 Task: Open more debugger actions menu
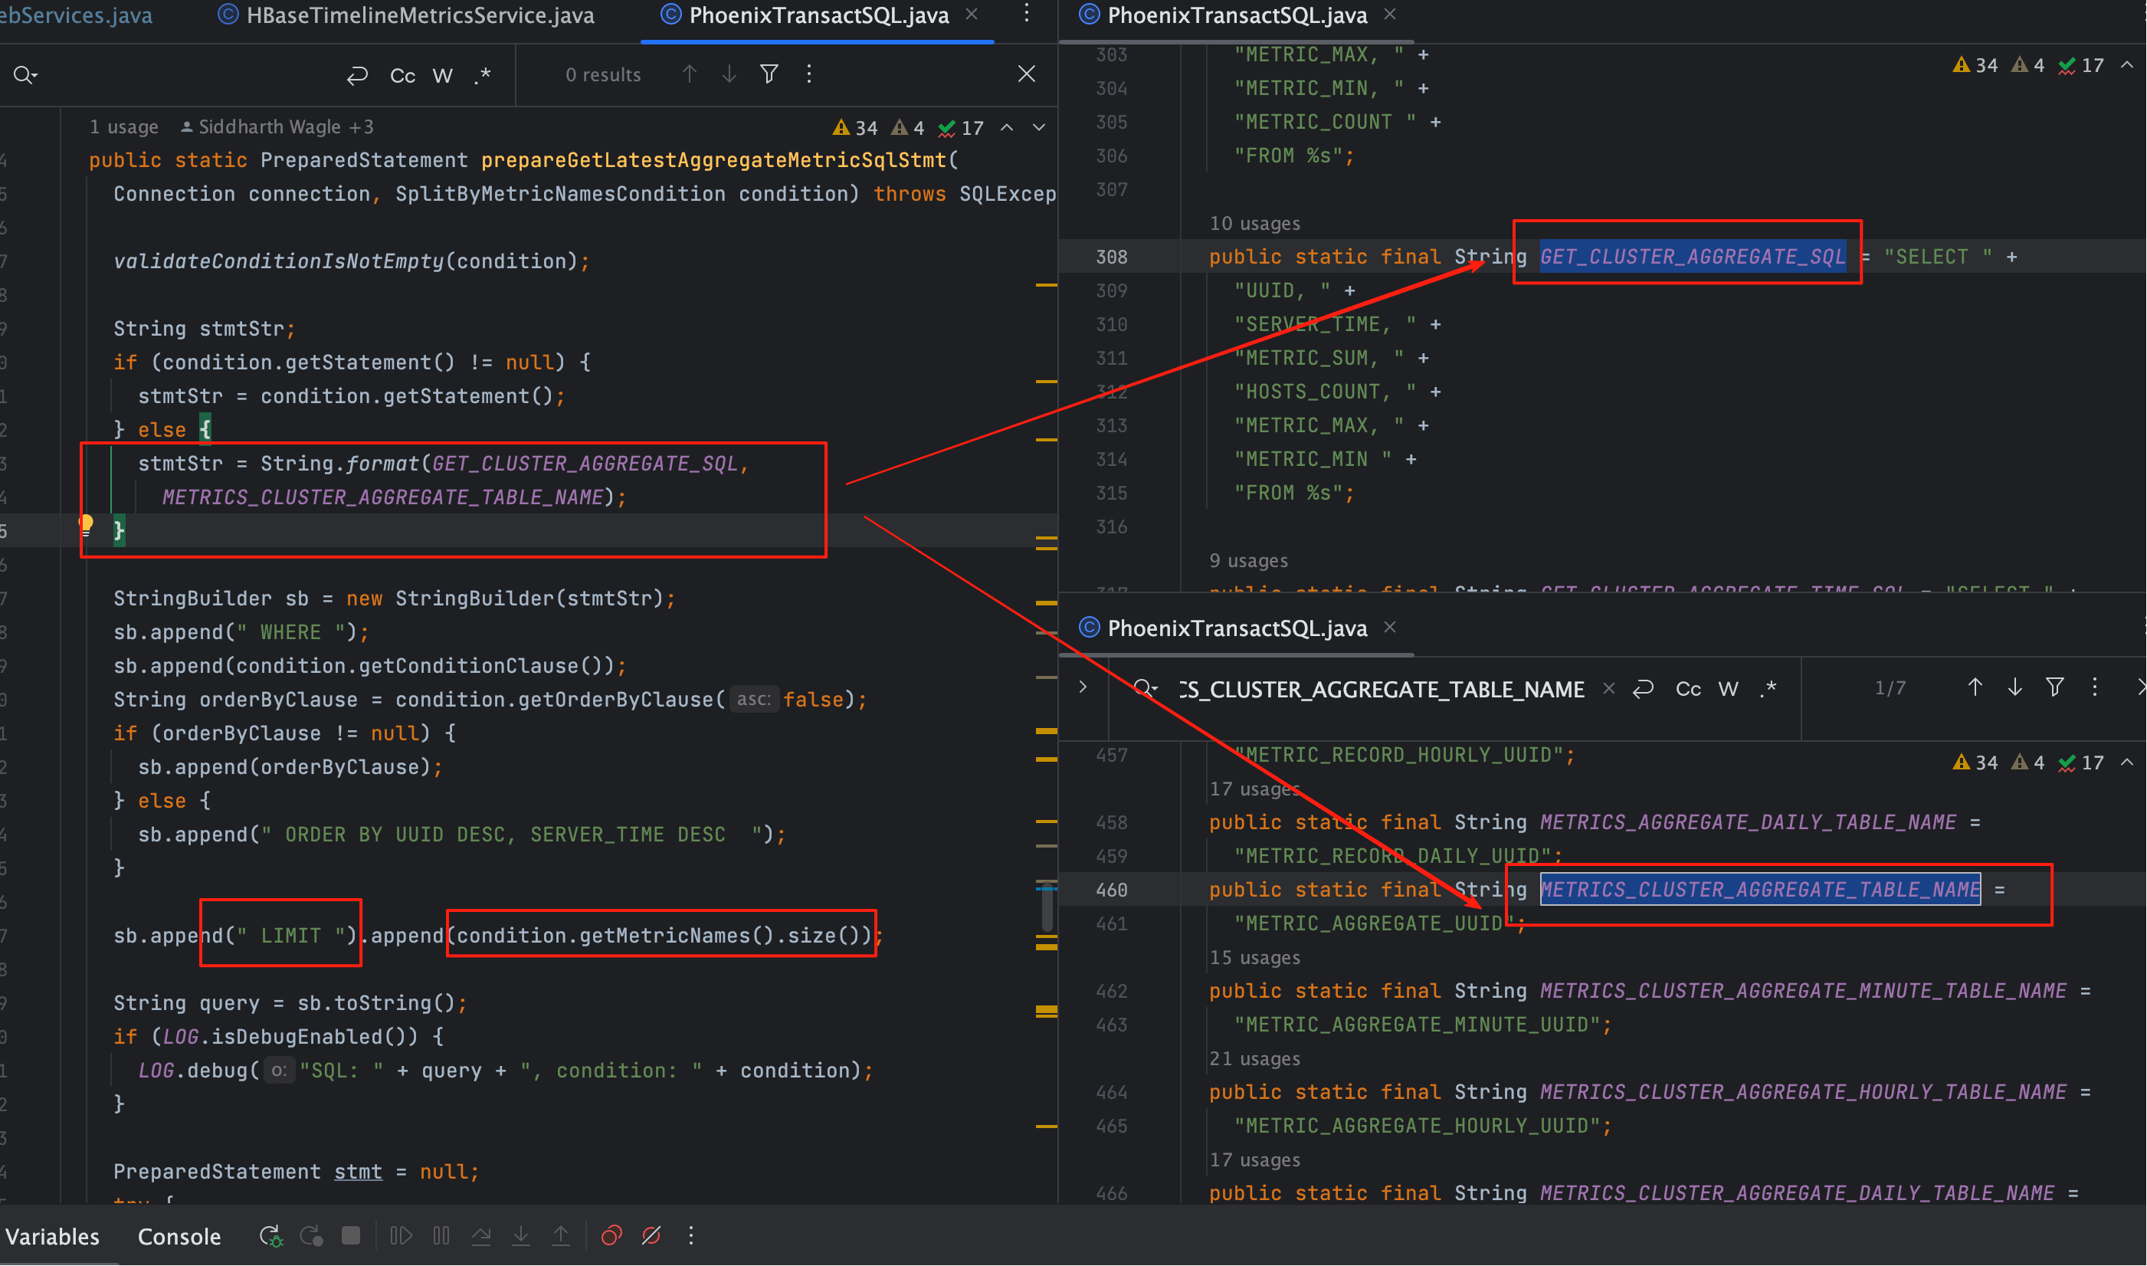pyautogui.click(x=691, y=1236)
